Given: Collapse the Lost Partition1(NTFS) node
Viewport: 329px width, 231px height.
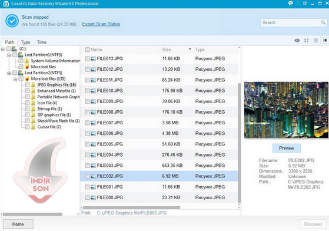Looking at the screenshot, I should [9, 55].
